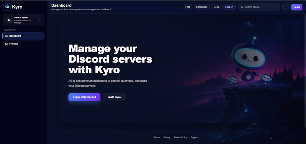Go to Dashboard in sidebar
306x144 pixels.
(23, 36)
